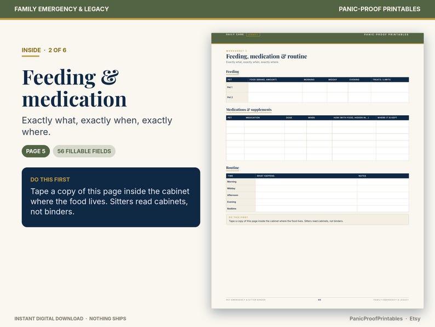Click 'PET EMERGENCY & SITTER BINDER' page footer text
Viewport: 435px width, 327px height.
point(246,300)
